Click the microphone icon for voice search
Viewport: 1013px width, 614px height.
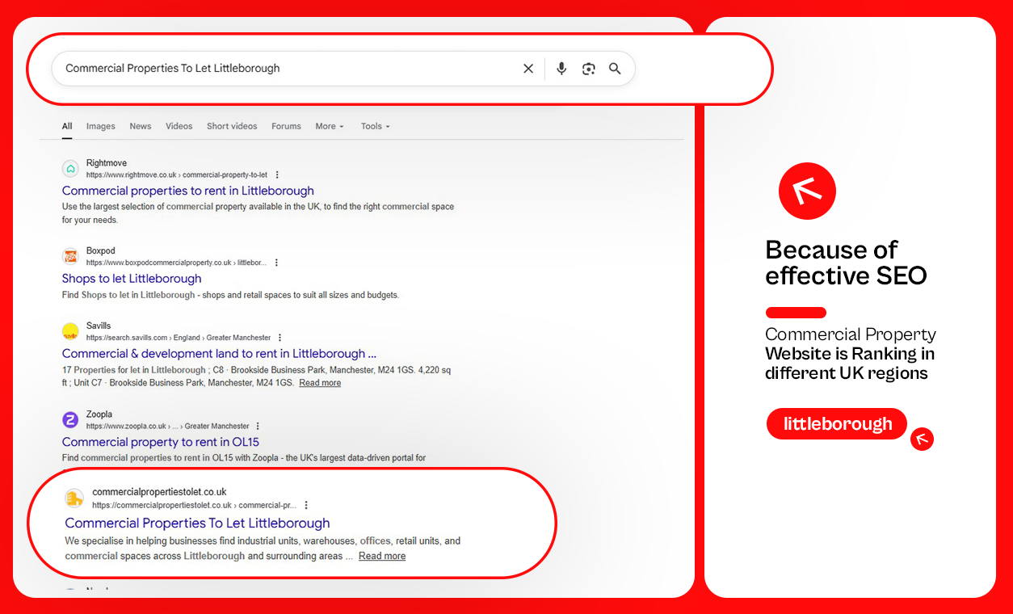tap(561, 69)
